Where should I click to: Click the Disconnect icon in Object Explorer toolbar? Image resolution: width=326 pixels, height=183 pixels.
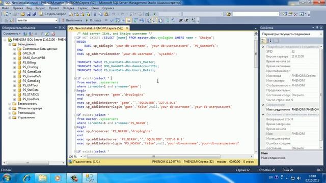31,34
